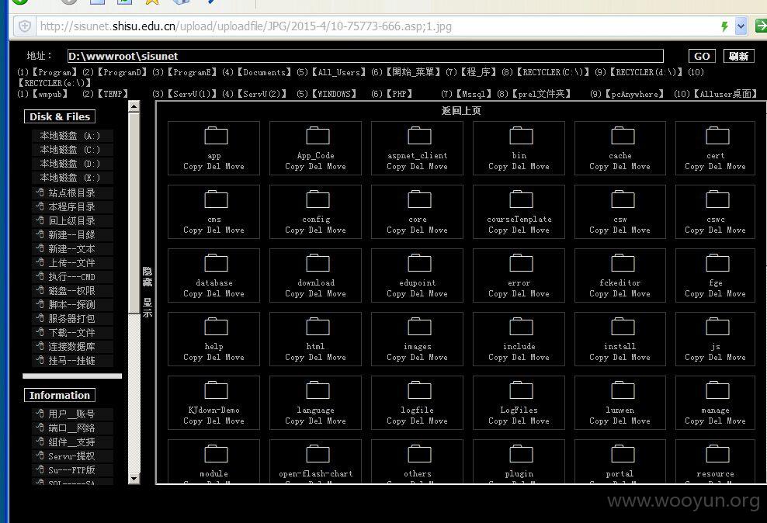
Task: Select local disk 本地磁盘 (E:)
Action: [72, 178]
